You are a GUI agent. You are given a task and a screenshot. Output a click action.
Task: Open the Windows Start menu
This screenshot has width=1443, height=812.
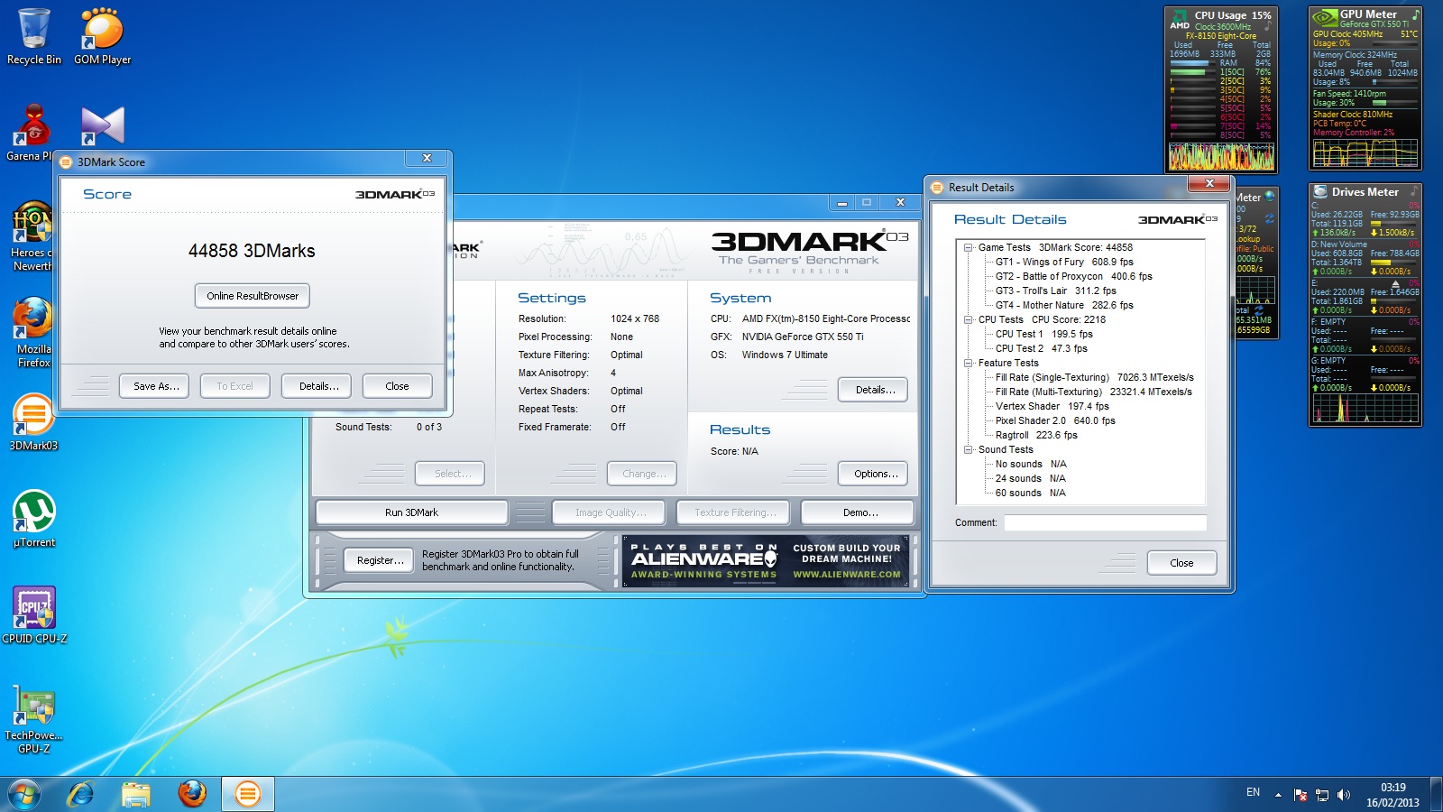click(x=24, y=794)
